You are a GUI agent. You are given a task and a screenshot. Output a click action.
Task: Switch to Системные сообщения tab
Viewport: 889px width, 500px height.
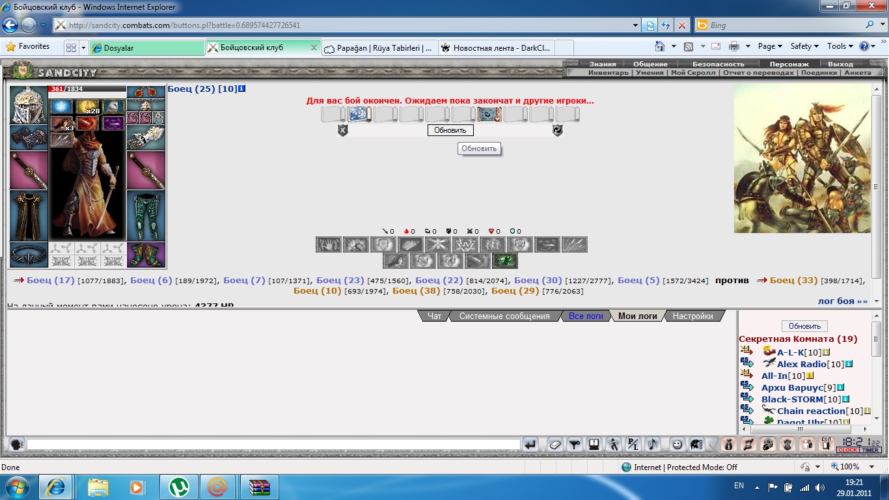504,316
